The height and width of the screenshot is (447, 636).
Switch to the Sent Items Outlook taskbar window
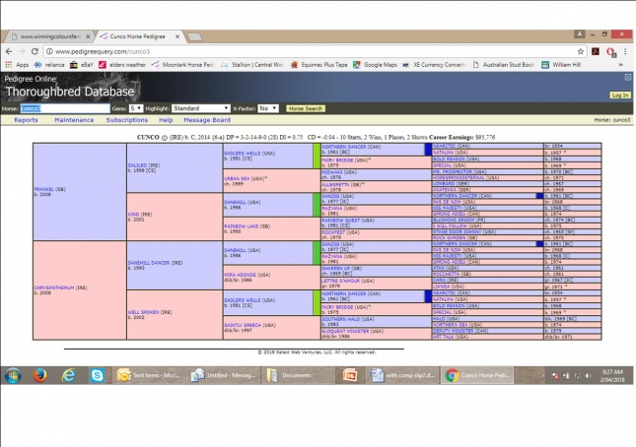coord(148,375)
